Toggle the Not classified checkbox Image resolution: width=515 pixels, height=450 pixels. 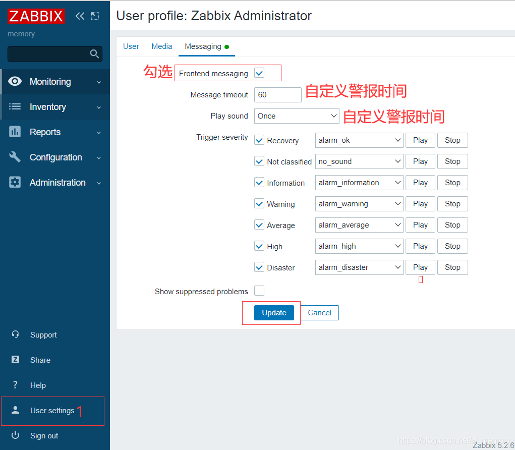click(x=259, y=161)
